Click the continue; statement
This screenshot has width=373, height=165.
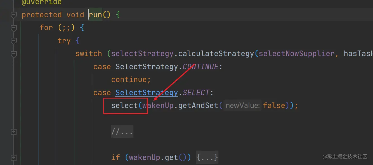[131, 80]
